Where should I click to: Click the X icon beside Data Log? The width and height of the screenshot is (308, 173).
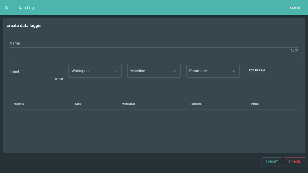[x=7, y=8]
